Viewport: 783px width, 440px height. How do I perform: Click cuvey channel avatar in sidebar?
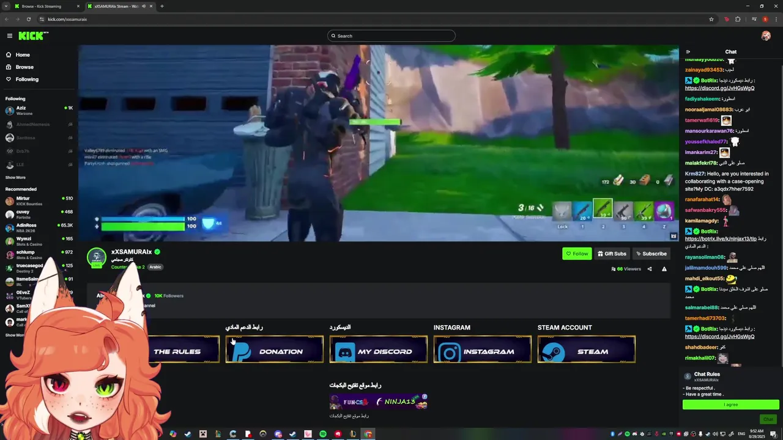9,215
